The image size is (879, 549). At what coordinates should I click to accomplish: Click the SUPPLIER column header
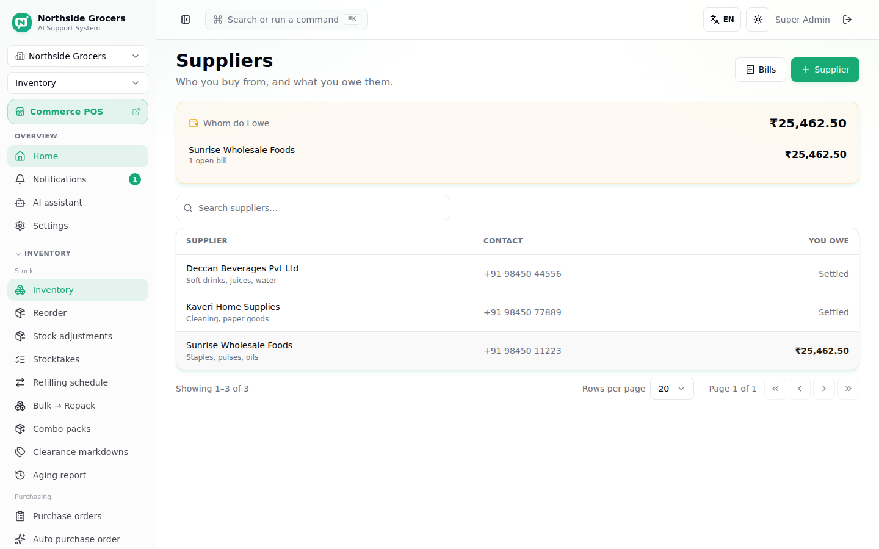(207, 241)
